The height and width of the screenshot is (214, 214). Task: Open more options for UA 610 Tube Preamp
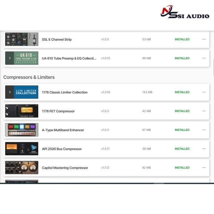point(204,58)
